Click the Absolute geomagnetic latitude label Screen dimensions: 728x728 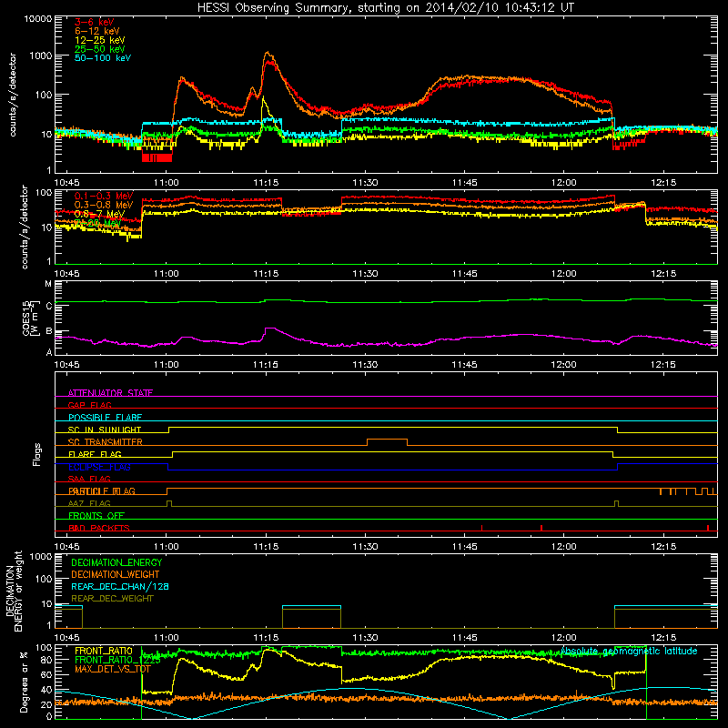629,651
